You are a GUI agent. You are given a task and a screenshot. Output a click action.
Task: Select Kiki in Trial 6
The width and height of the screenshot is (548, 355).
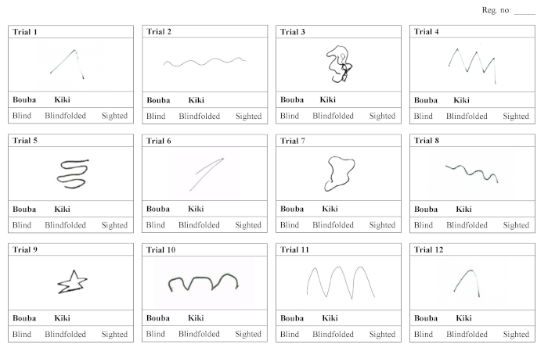pyautogui.click(x=196, y=209)
